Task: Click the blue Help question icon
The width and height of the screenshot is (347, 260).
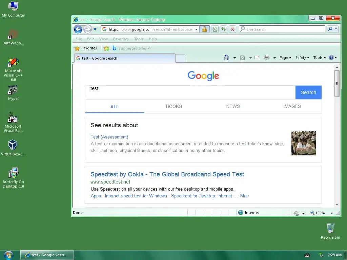Action: click(331, 58)
